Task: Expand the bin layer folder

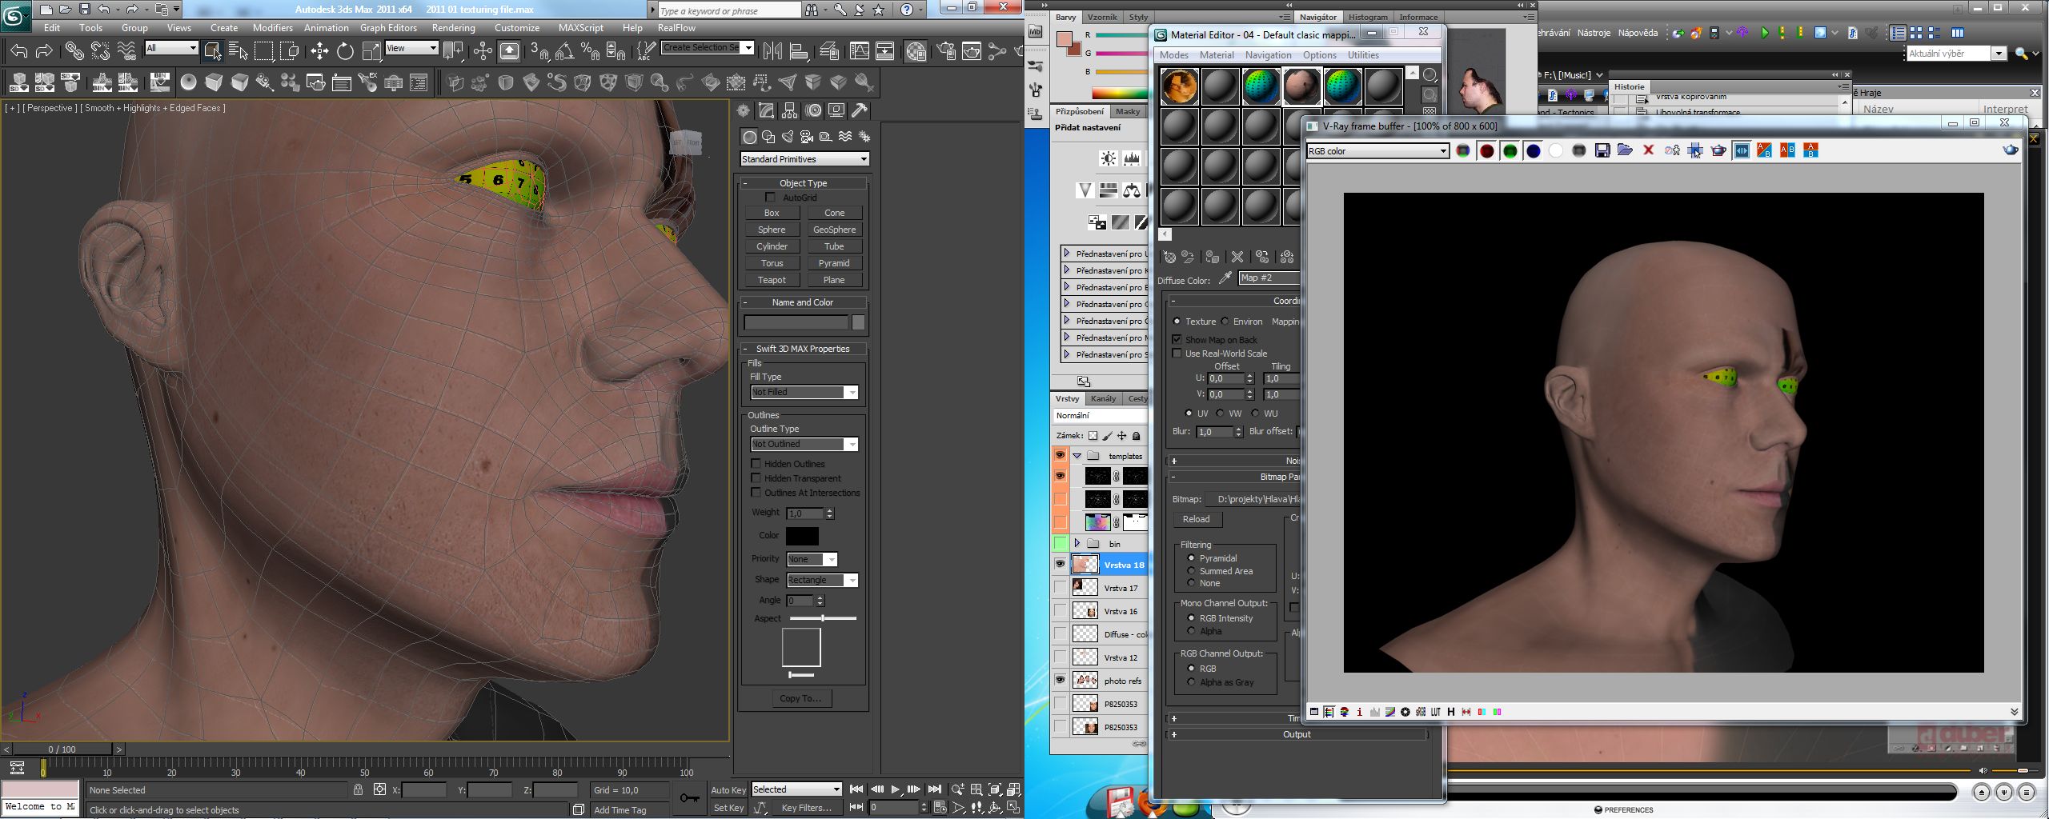Action: pyautogui.click(x=1077, y=543)
